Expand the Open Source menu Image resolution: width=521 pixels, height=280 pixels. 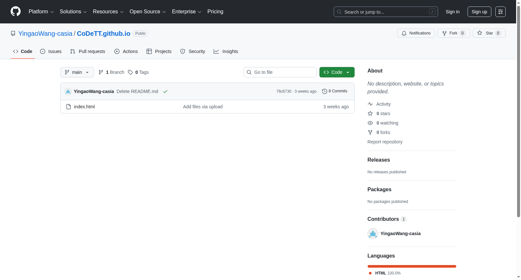tap(148, 12)
